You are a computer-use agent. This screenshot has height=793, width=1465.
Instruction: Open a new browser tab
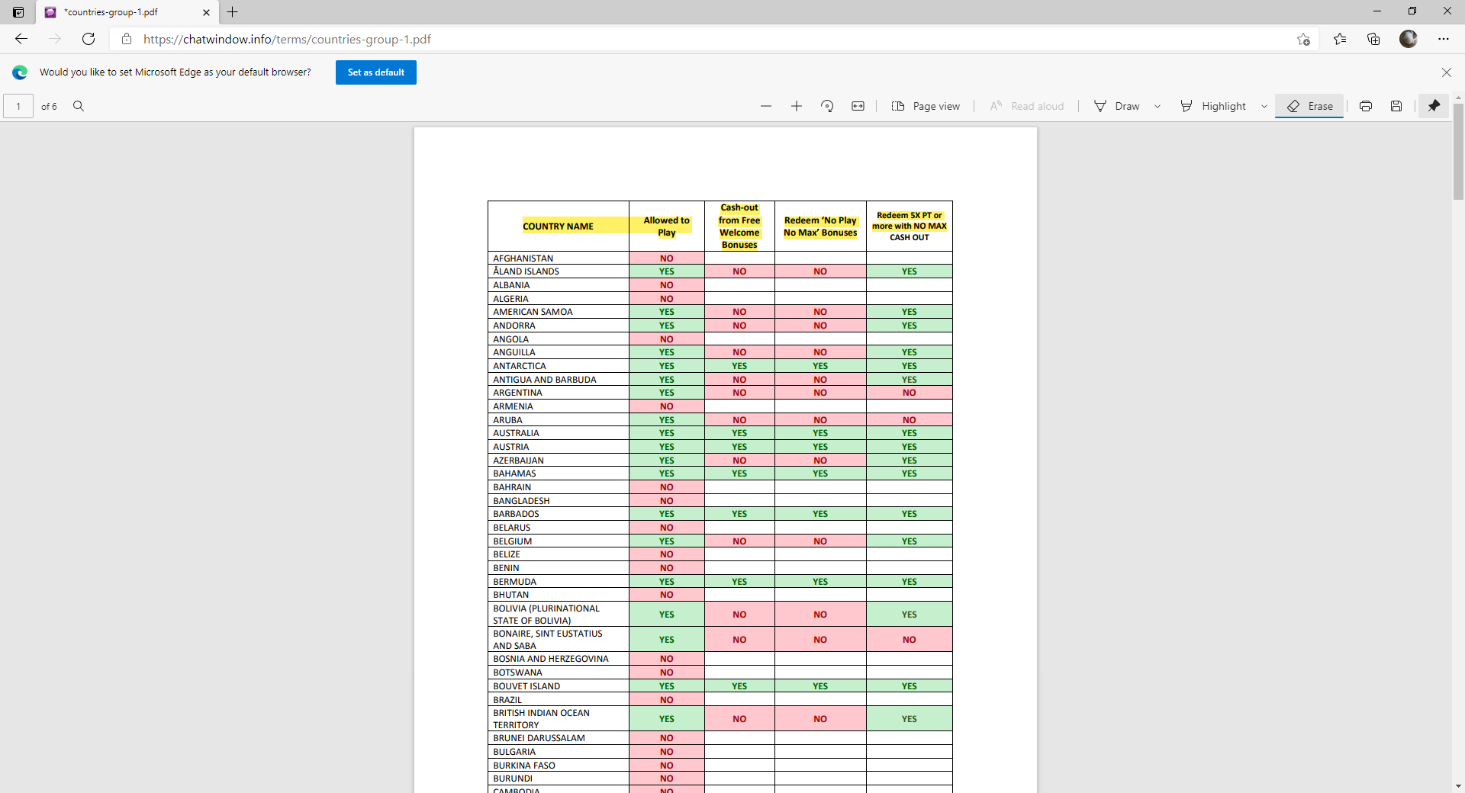pyautogui.click(x=233, y=12)
